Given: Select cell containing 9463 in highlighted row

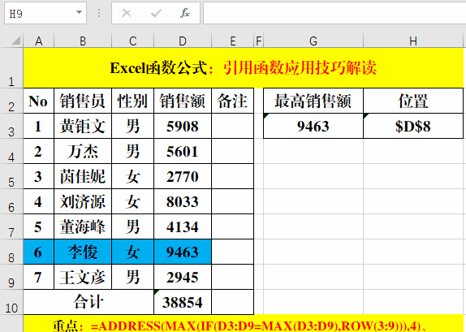Looking at the screenshot, I should point(183,252).
